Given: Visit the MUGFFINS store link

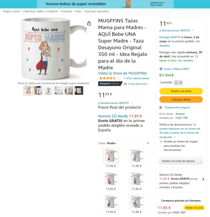Looking at the screenshot, I should pyautogui.click(x=122, y=73).
